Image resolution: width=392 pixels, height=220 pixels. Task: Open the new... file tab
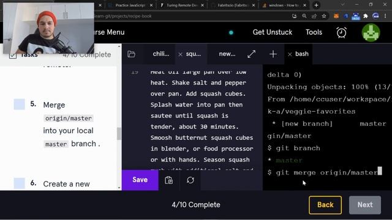pos(227,54)
